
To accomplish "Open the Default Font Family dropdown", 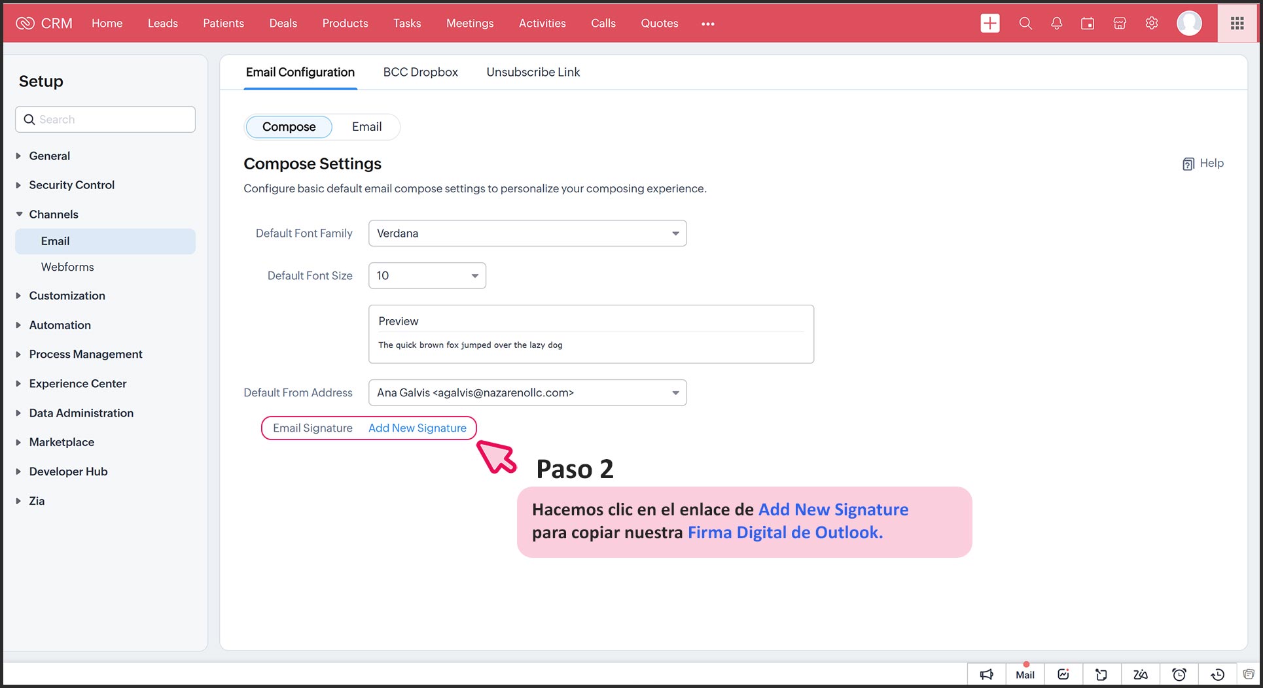I will coord(527,233).
